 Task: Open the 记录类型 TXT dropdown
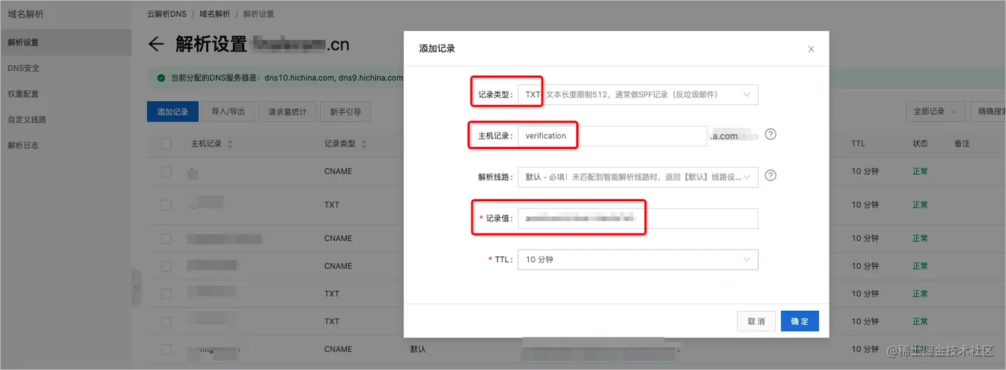point(637,94)
